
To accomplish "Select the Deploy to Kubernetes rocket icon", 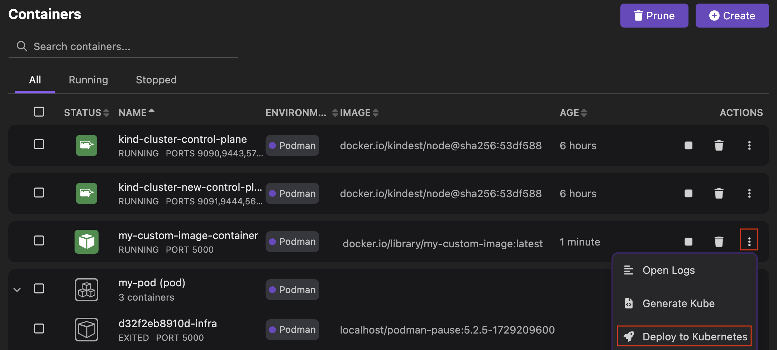I will [x=628, y=336].
